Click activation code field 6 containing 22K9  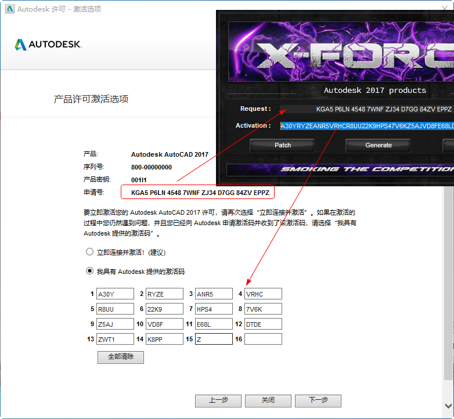pyautogui.click(x=164, y=309)
